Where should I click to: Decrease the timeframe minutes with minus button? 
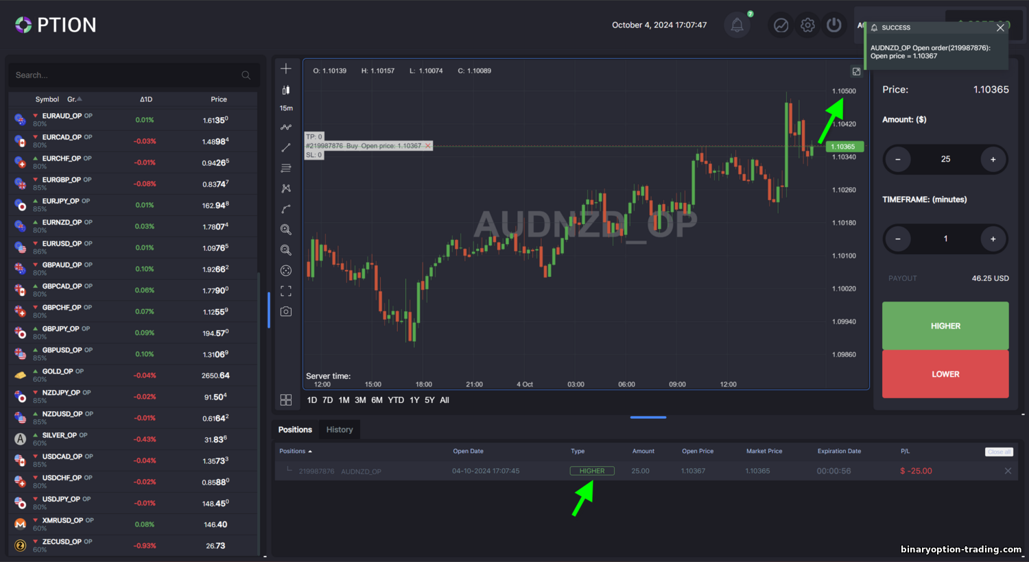pyautogui.click(x=897, y=239)
